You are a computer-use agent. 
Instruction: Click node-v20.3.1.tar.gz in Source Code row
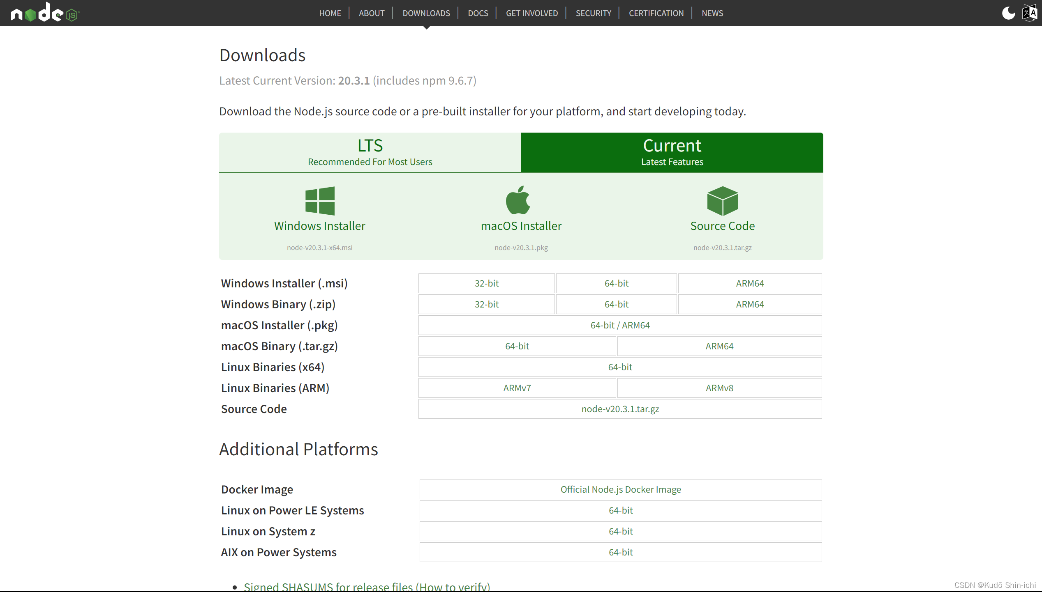620,409
